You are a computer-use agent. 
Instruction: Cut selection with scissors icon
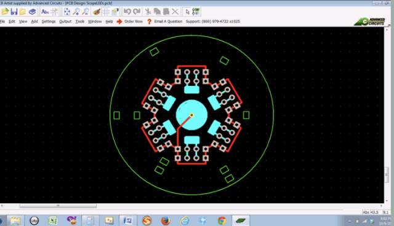pyautogui.click(x=148, y=12)
